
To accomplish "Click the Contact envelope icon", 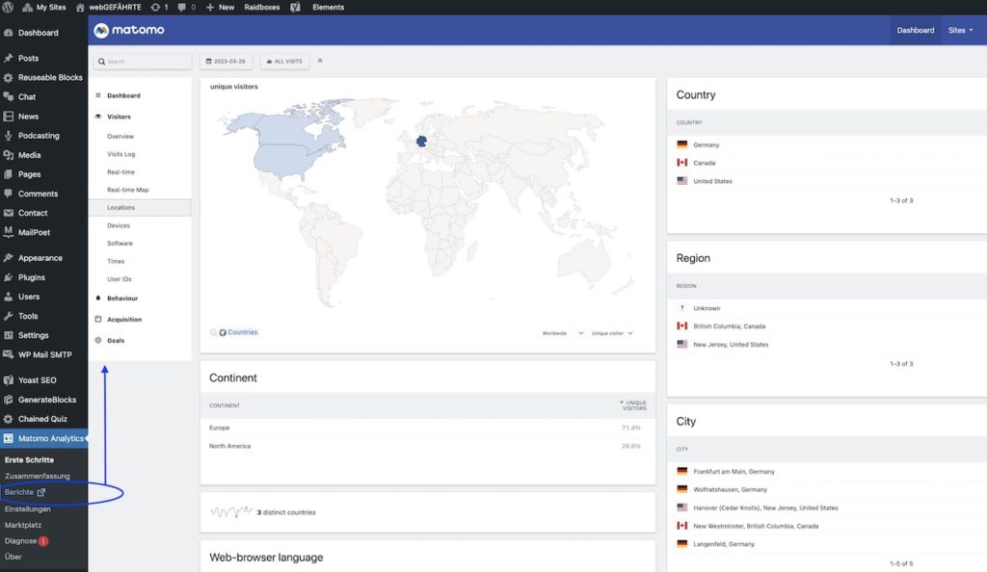I will pos(8,213).
